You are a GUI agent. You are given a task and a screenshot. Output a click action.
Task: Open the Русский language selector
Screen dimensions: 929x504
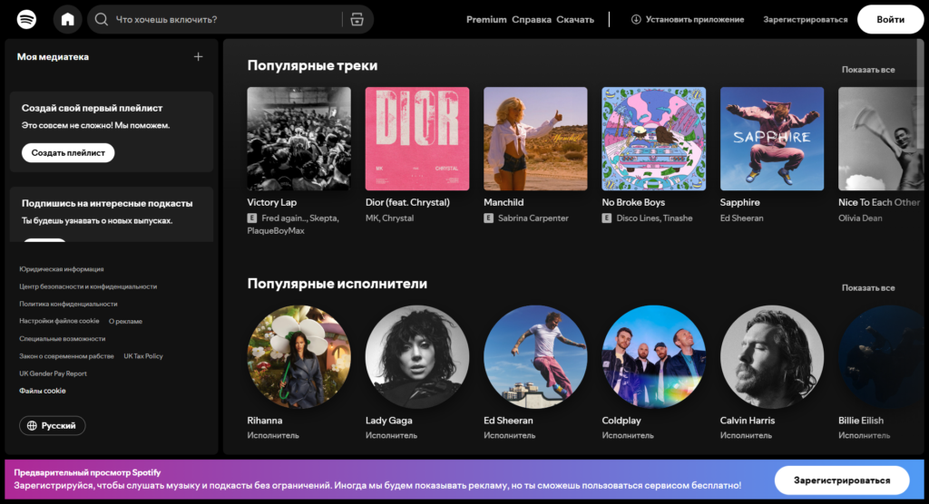pyautogui.click(x=52, y=426)
